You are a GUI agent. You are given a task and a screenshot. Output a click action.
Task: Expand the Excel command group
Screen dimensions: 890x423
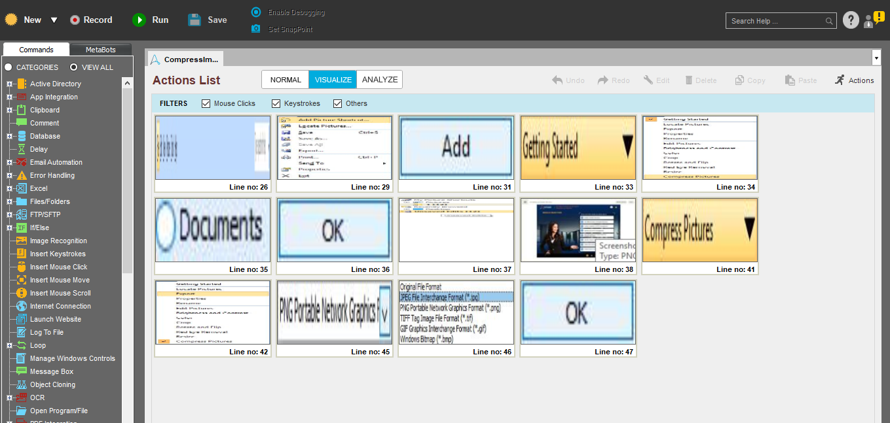[x=10, y=188]
